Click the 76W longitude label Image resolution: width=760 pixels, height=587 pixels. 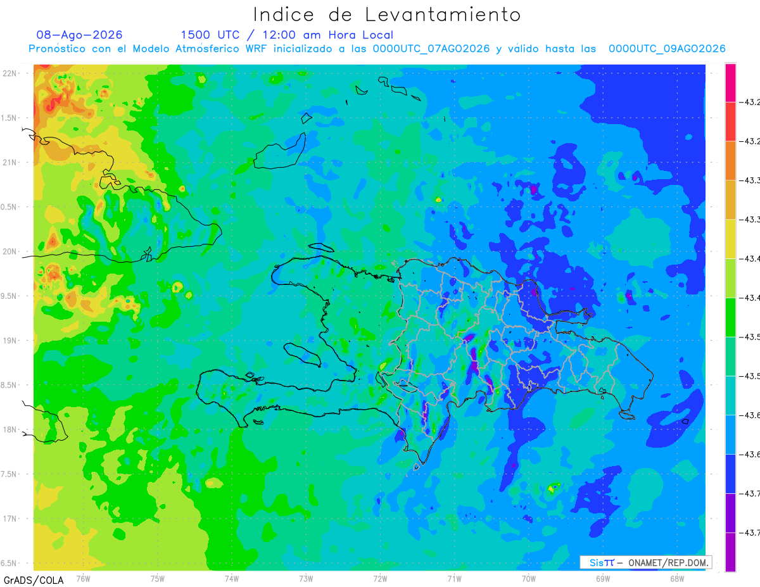[x=83, y=578]
